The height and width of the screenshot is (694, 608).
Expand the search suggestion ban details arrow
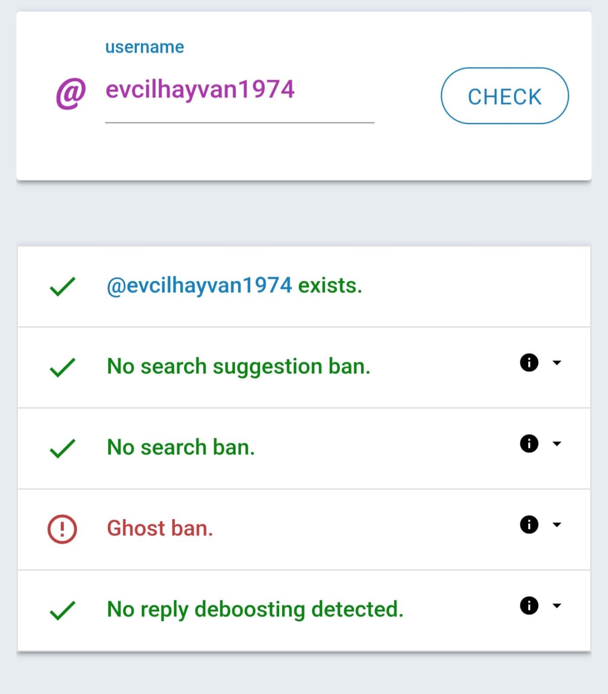pyautogui.click(x=557, y=363)
